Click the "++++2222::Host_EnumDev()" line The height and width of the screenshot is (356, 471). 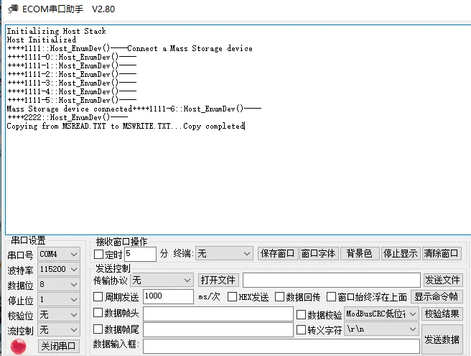[x=67, y=117]
